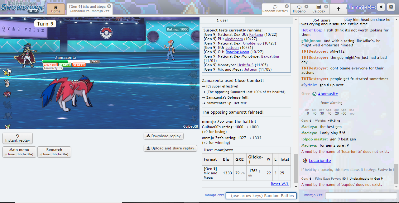Screen dimensions: 399x203
Task: Click the Aerodactylite item label
Action: [x=53, y=68]
